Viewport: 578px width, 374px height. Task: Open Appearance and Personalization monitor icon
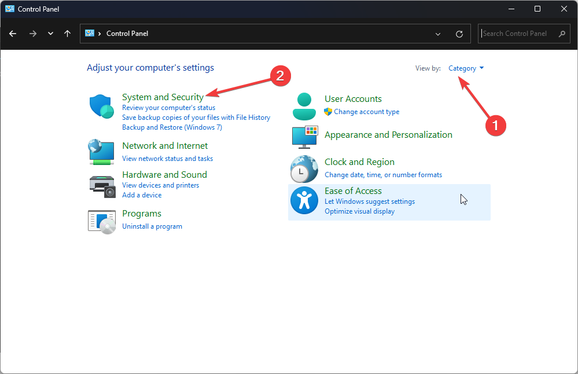(x=304, y=137)
